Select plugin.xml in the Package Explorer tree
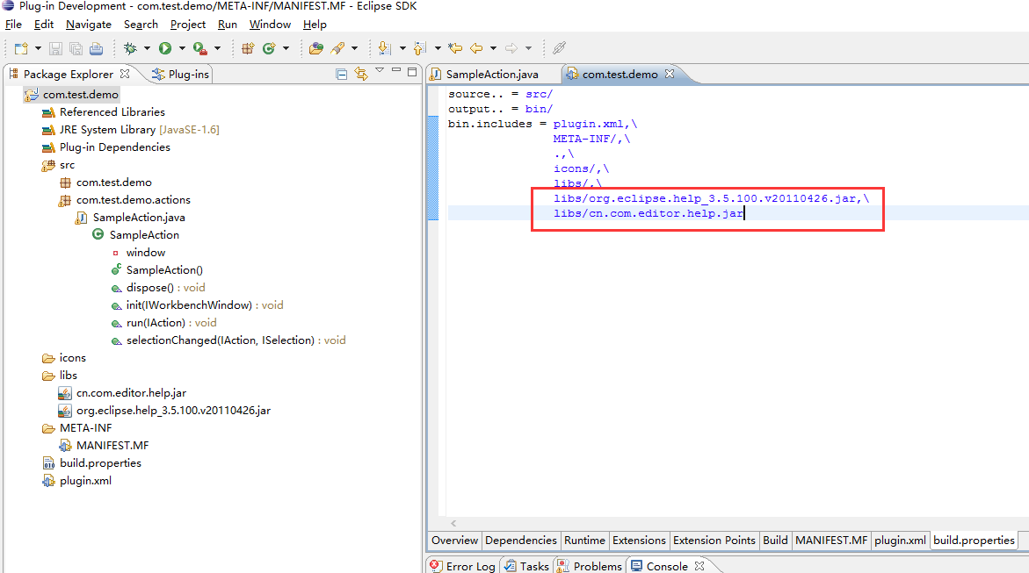 (x=85, y=481)
